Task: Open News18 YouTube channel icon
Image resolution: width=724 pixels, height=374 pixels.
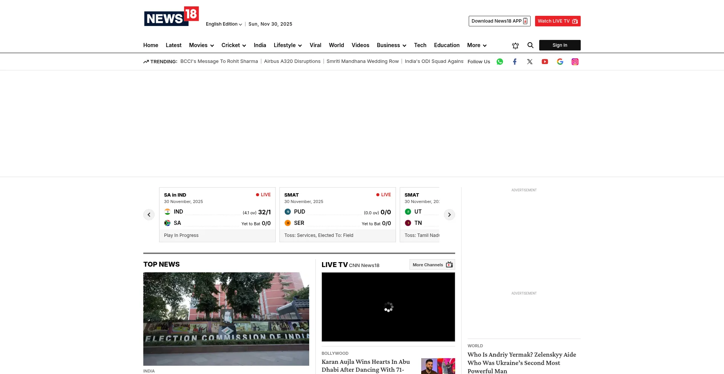Action: (545, 62)
